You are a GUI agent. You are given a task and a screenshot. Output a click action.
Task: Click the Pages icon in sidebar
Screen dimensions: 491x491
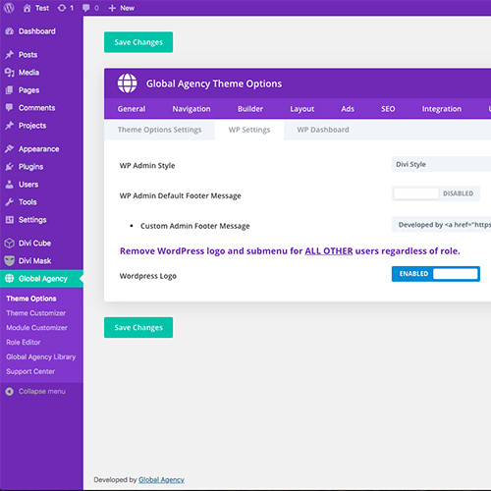[x=10, y=90]
